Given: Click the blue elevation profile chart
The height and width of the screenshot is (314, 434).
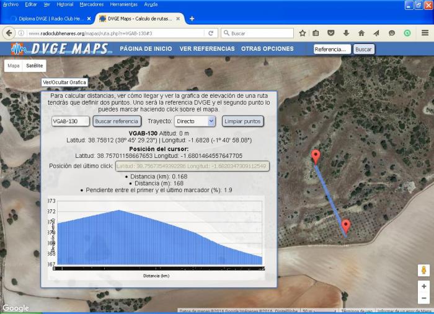Looking at the screenshot, I should click(160, 238).
